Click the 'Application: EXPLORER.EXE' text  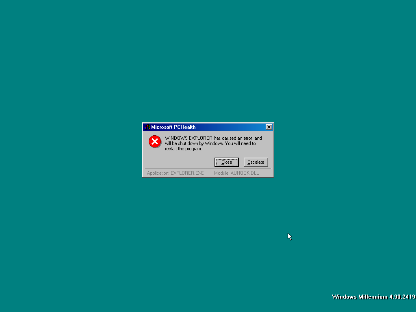point(175,173)
